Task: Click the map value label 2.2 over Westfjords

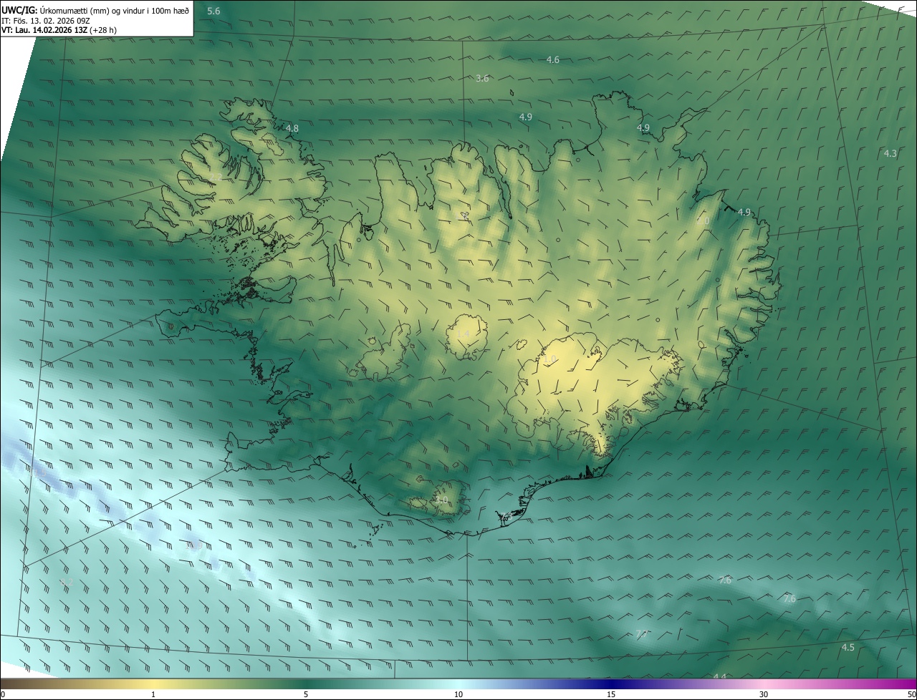Action: click(216, 177)
